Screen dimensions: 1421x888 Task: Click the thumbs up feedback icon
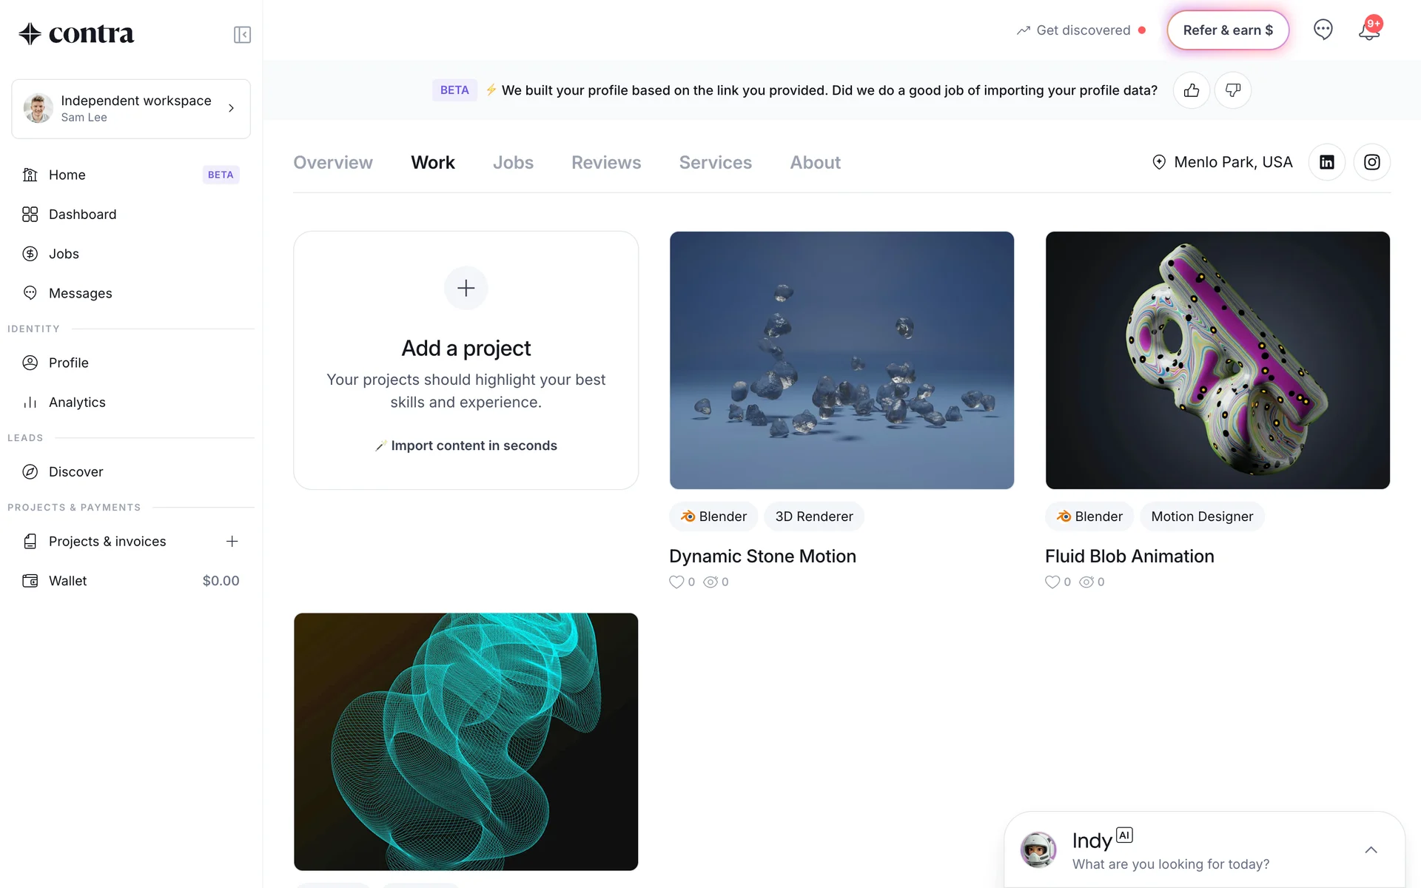pos(1191,90)
